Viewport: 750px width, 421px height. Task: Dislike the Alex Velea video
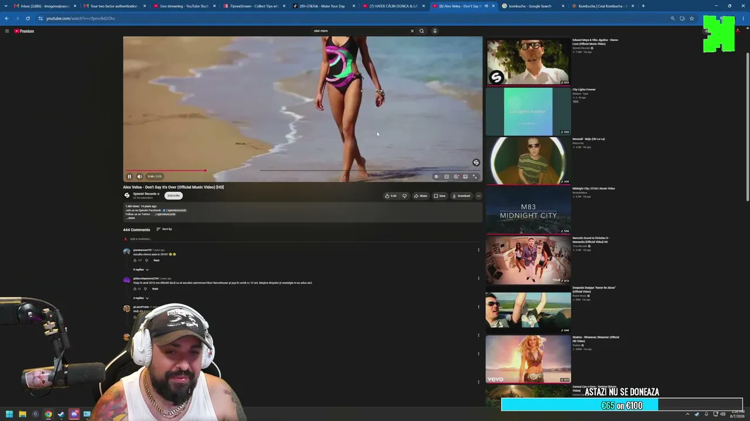pos(404,196)
